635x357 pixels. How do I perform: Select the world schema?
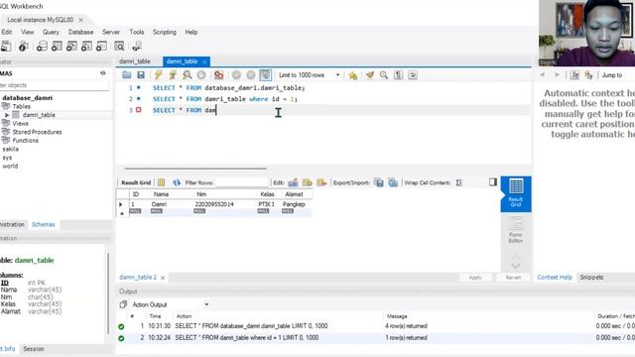point(10,166)
